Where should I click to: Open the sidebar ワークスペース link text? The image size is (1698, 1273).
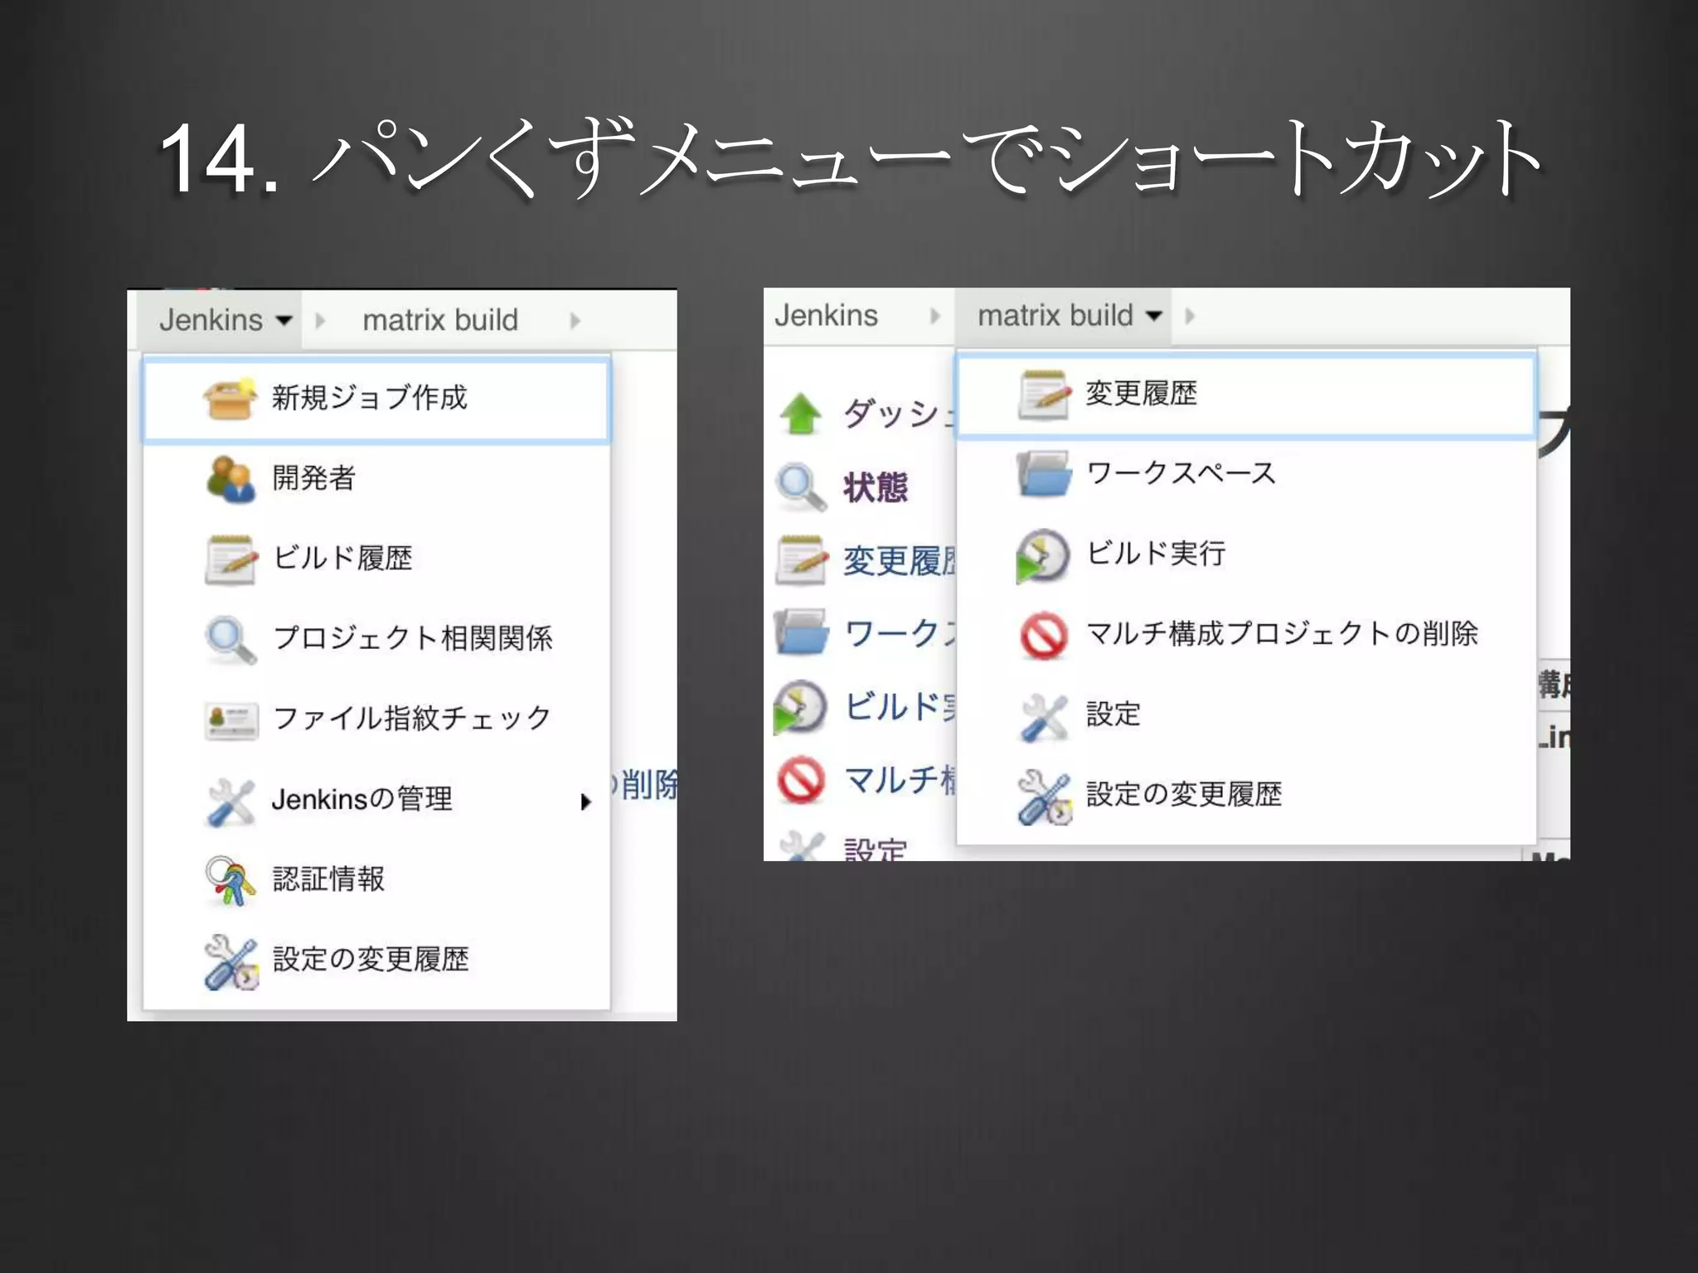click(x=900, y=634)
